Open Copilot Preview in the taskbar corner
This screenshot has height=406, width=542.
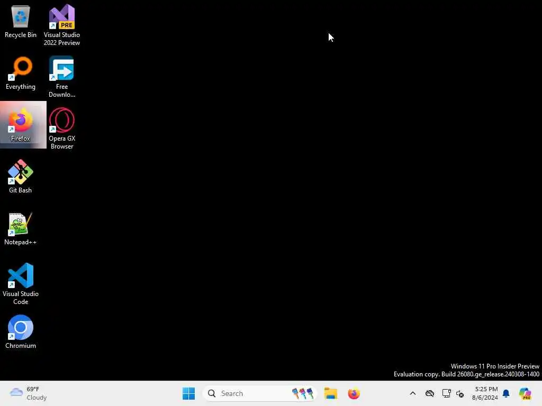(x=525, y=393)
